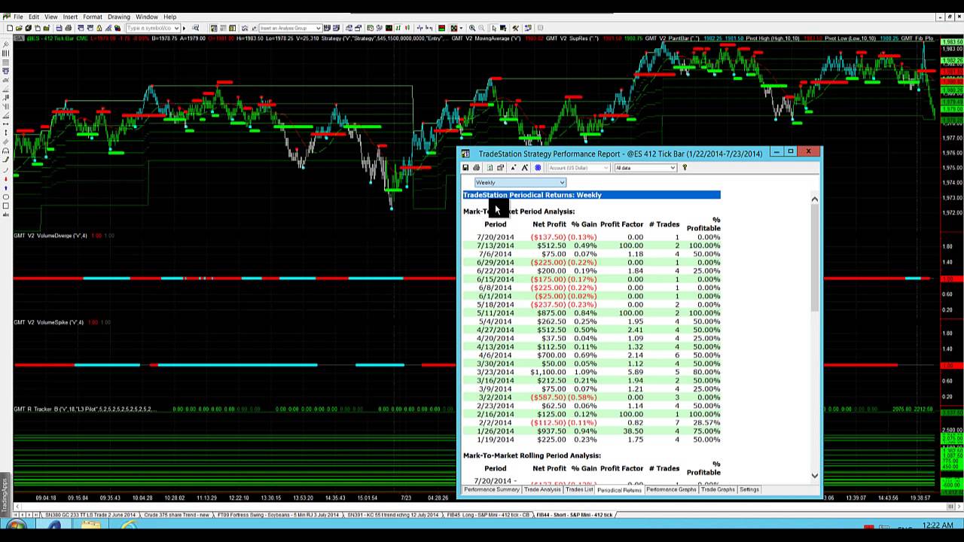Click the GMT V2 VolumeSpike indicator label
Viewport: 964px width, 542px height.
point(49,322)
